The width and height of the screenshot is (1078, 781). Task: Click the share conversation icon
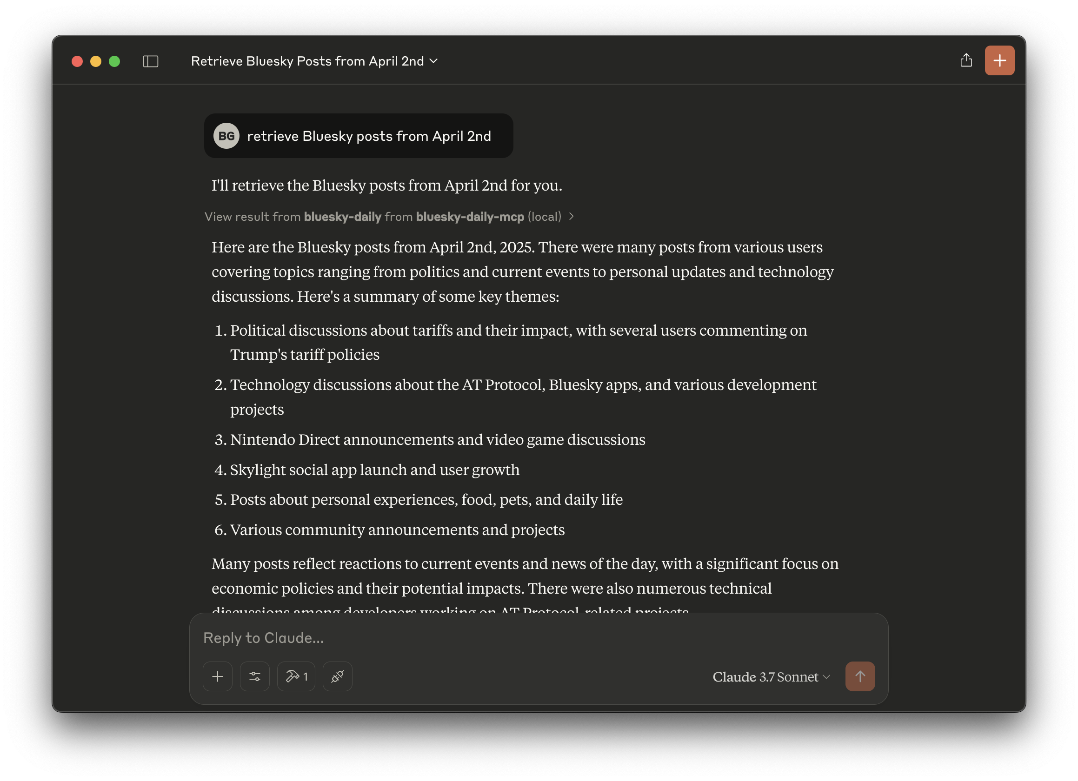[966, 60]
